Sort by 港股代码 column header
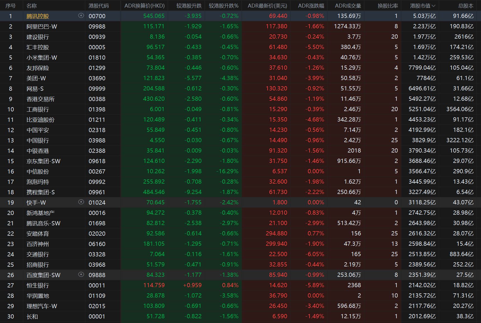The height and width of the screenshot is (323, 481). pyautogui.click(x=98, y=6)
